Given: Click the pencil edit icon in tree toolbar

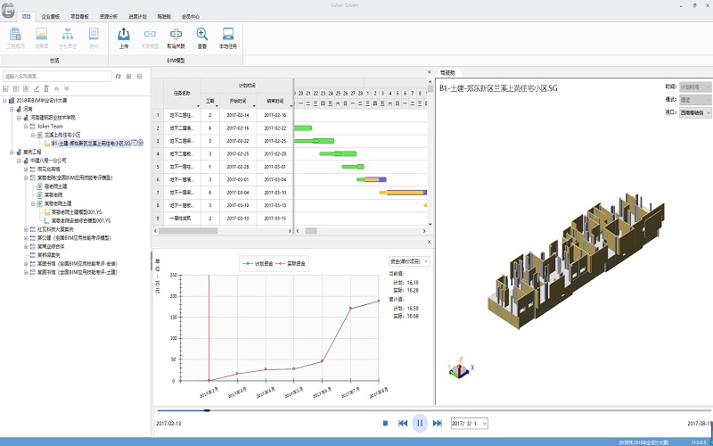Looking at the screenshot, I should coord(37,88).
